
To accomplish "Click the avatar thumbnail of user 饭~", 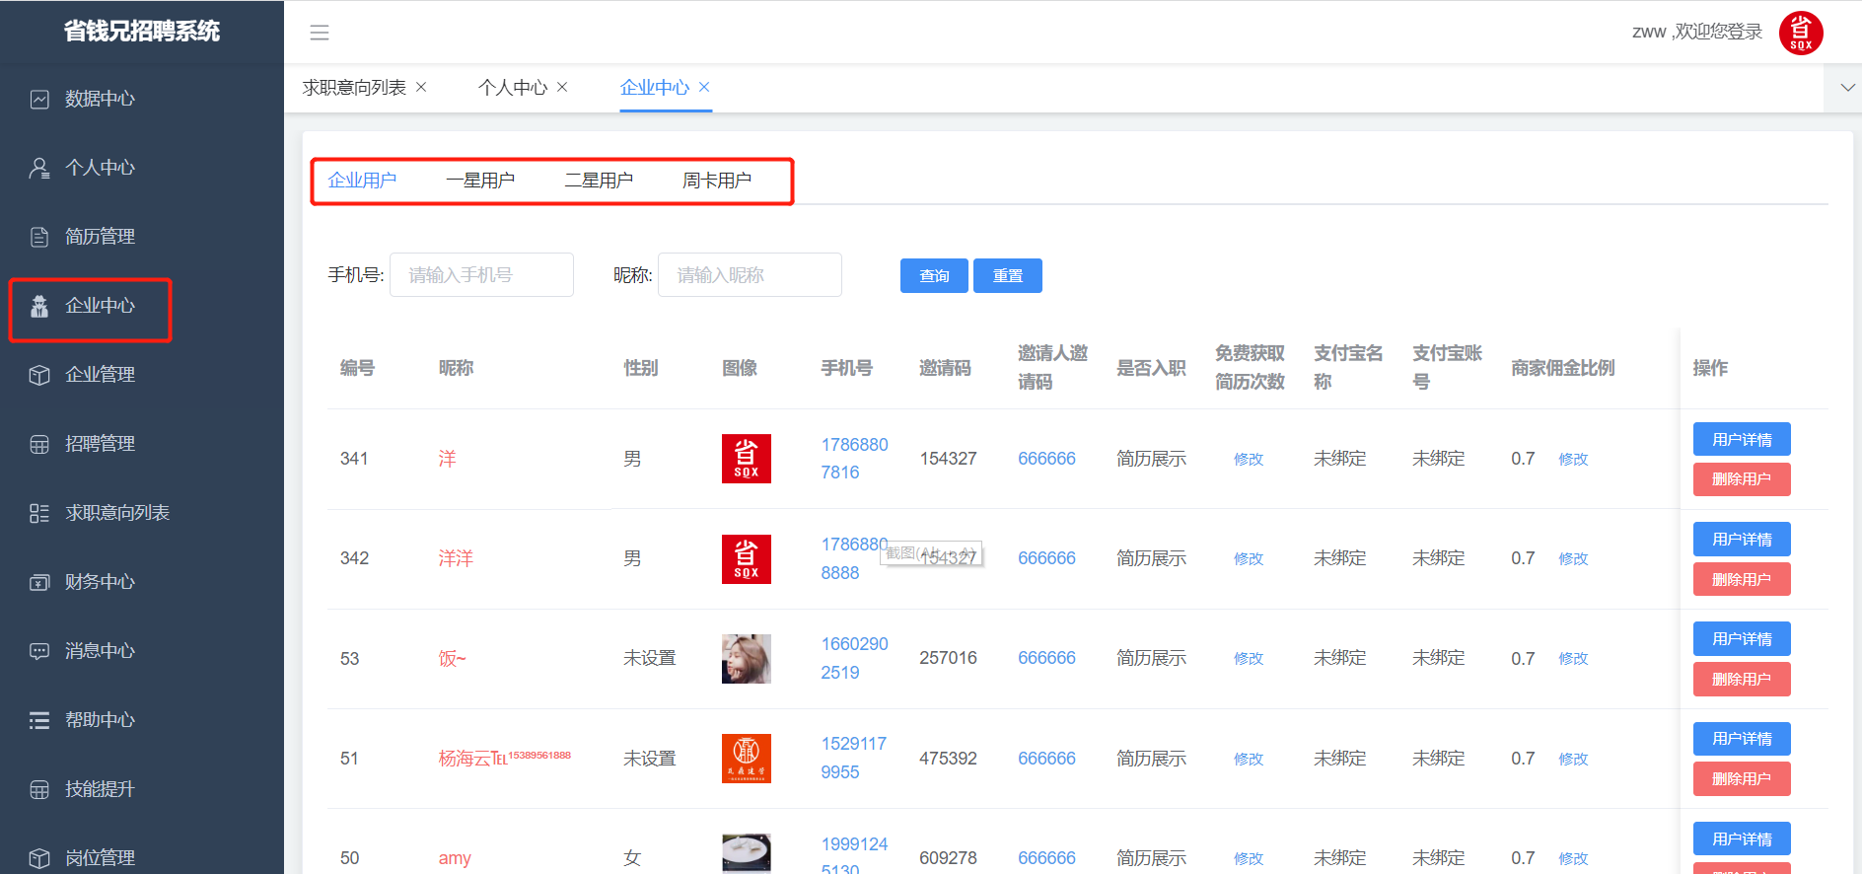I will pos(747,659).
